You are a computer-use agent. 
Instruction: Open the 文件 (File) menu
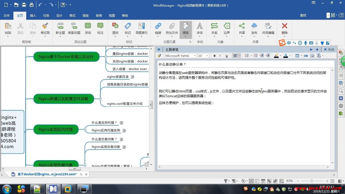pyautogui.click(x=7, y=15)
